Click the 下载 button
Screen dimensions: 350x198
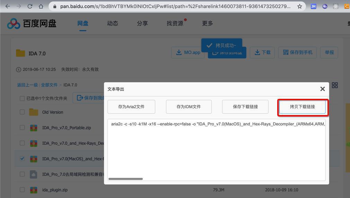(x=262, y=53)
